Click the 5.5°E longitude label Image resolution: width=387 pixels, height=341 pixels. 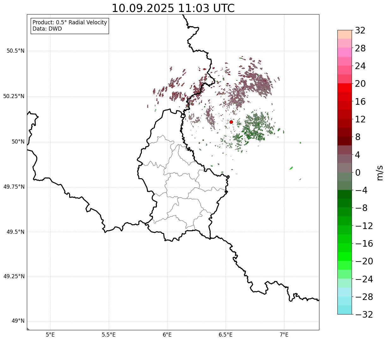click(x=109, y=335)
